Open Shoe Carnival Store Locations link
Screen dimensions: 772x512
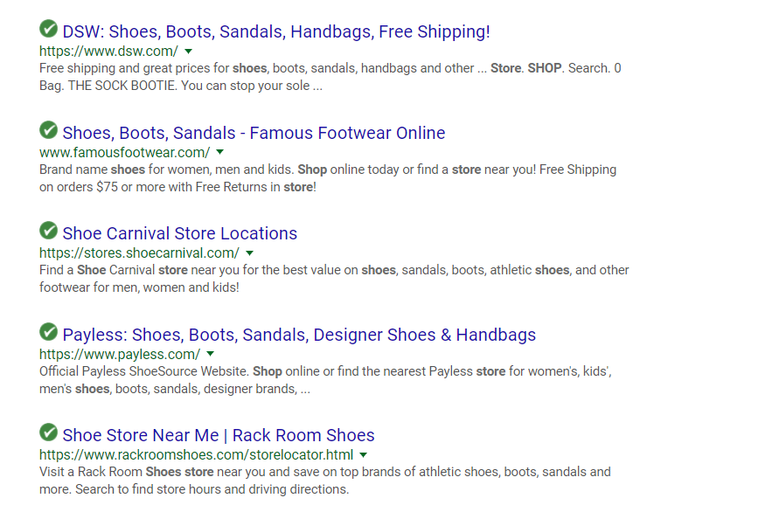point(180,233)
